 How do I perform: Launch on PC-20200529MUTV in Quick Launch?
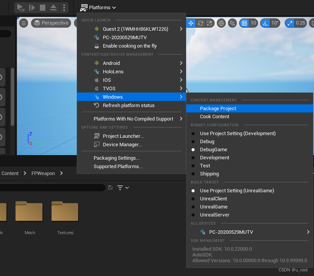click(131, 38)
